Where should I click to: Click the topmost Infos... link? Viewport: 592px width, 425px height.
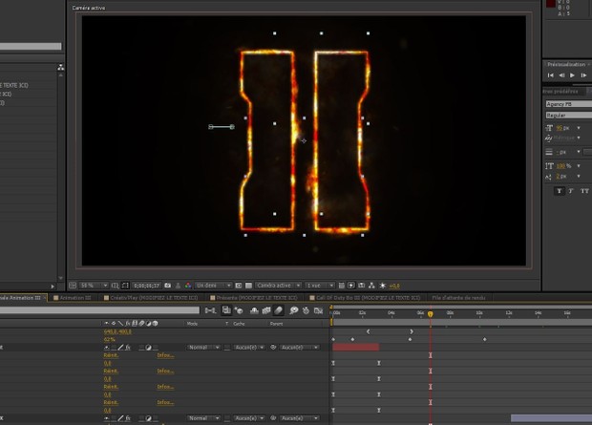[165, 355]
